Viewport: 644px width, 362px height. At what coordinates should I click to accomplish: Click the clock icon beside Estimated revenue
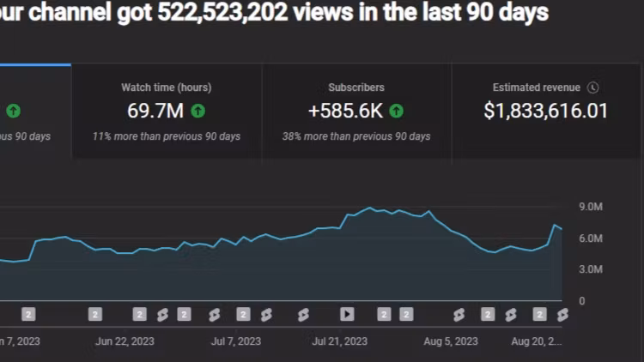[x=592, y=87]
